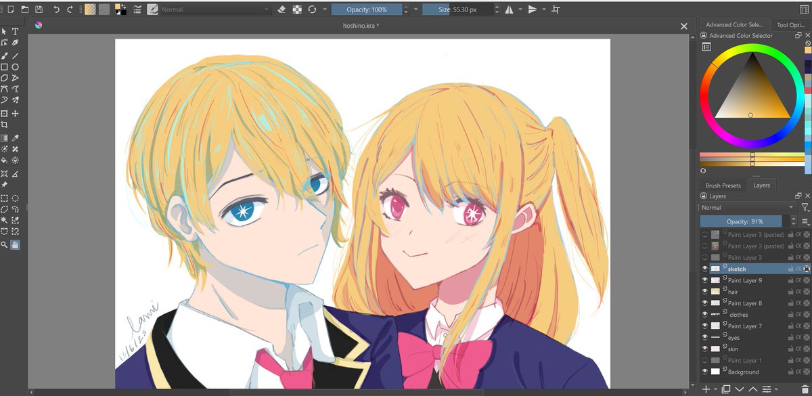
Task: Open the brush editor settings icon
Action: [x=137, y=9]
